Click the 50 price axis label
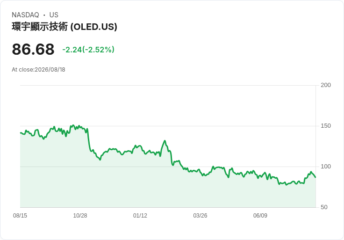The image size is (344, 240). [324, 207]
